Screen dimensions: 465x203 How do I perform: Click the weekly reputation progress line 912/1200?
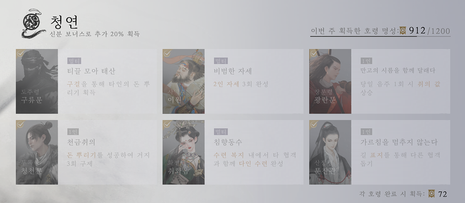[381, 31]
